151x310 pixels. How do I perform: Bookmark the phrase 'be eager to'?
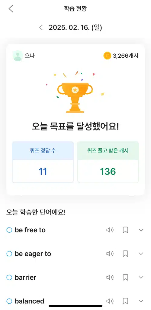pyautogui.click(x=125, y=254)
